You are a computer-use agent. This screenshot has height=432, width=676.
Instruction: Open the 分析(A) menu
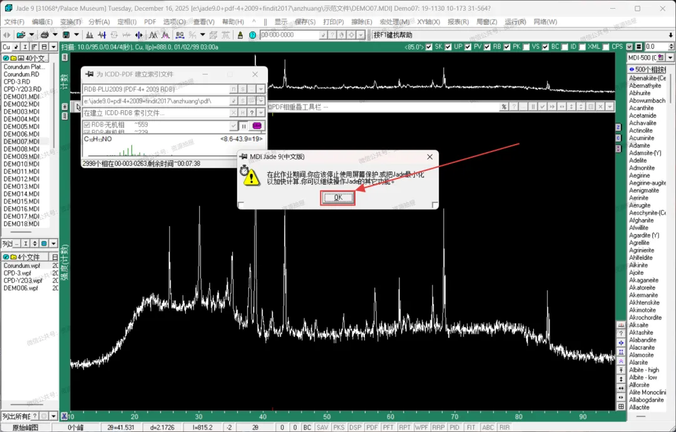pos(99,21)
